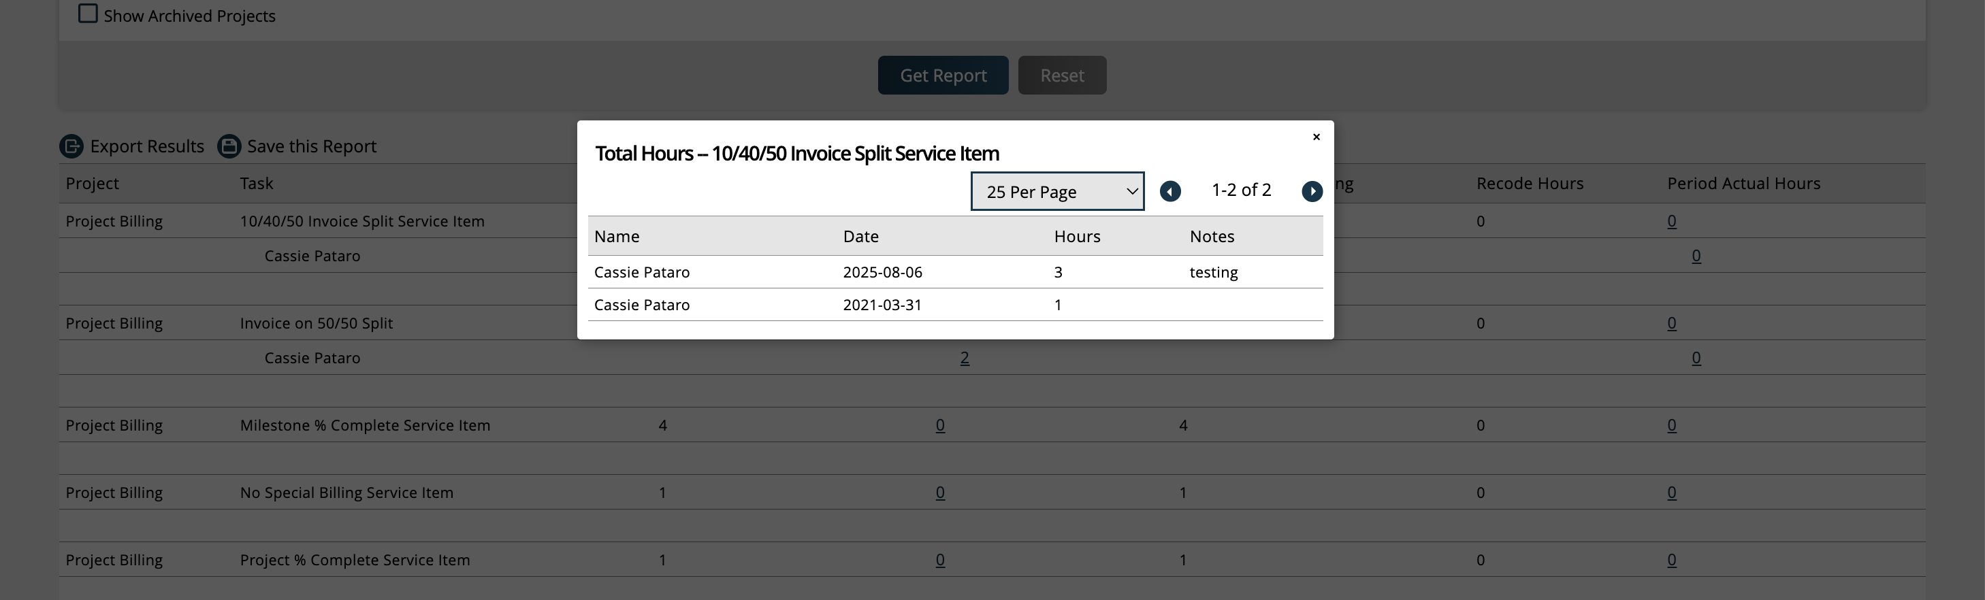Open 10/40/50 Invoice Split period actual hours
Image resolution: width=1985 pixels, height=600 pixels.
coord(1671,221)
